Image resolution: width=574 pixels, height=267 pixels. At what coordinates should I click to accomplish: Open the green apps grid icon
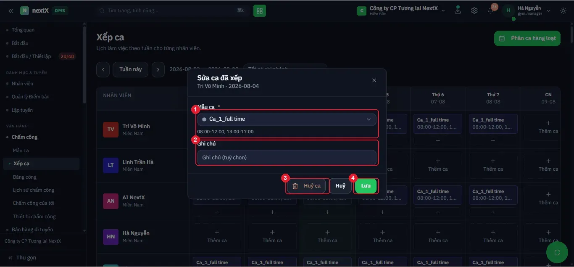[x=260, y=11]
